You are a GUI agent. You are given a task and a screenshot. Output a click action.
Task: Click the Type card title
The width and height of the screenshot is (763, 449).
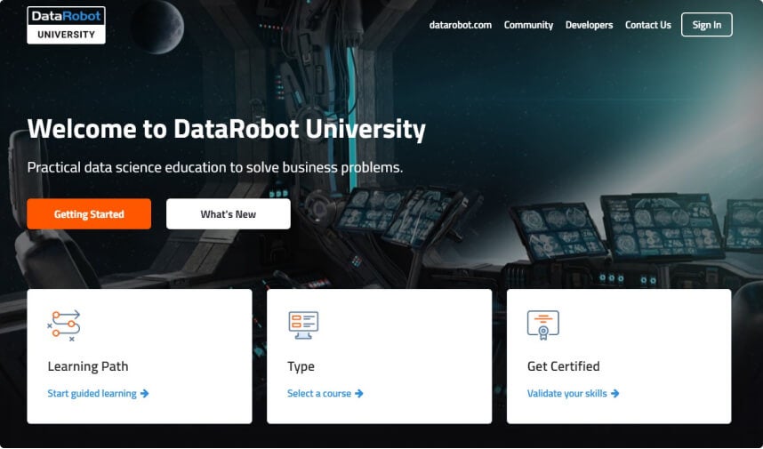click(x=301, y=366)
